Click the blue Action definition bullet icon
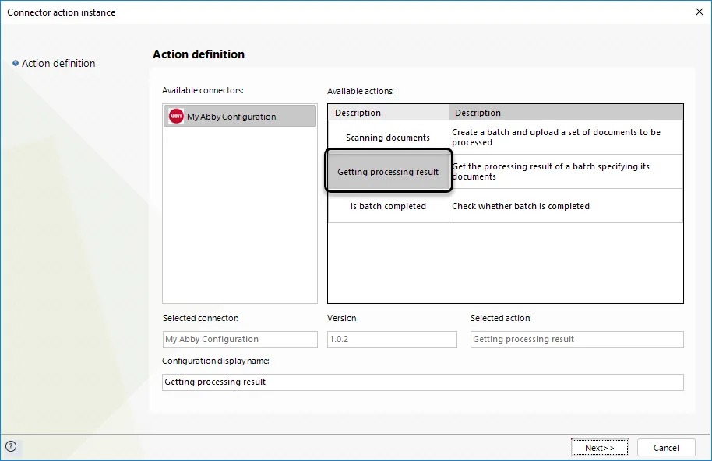The image size is (712, 461). [16, 63]
